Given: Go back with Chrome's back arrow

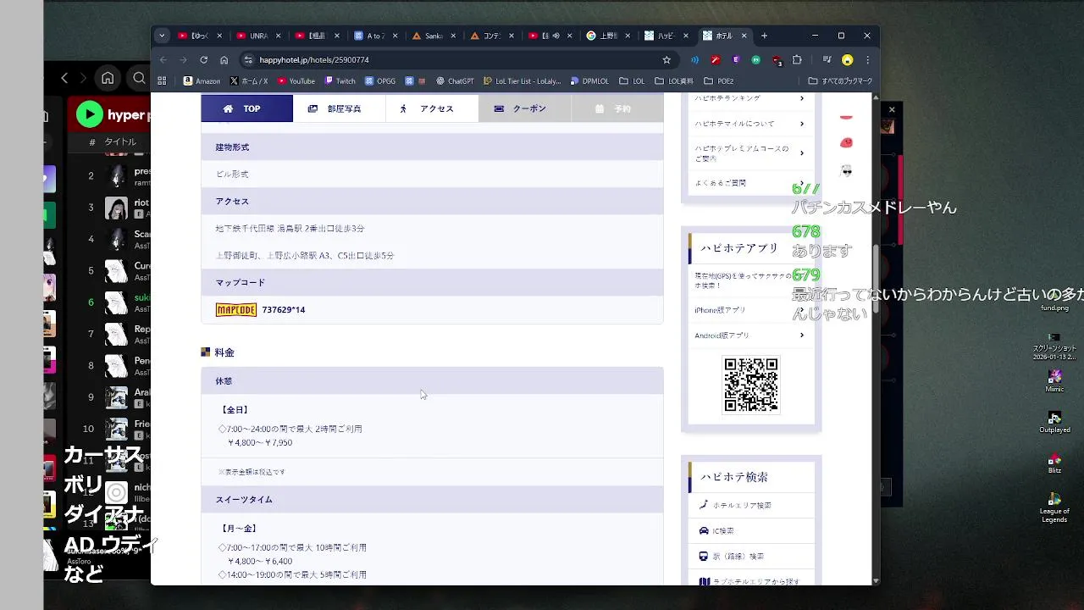Looking at the screenshot, I should 163,60.
